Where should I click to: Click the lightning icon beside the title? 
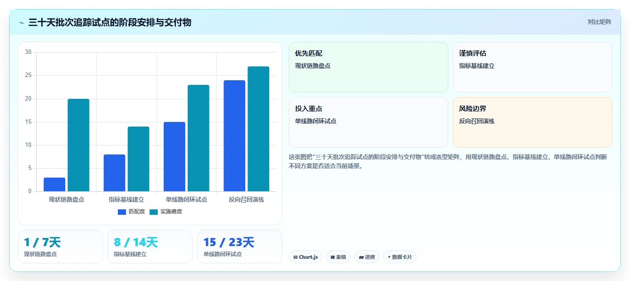click(22, 23)
